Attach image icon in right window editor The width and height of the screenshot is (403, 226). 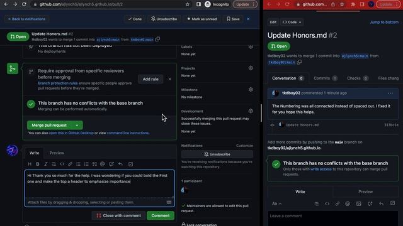click(358, 203)
